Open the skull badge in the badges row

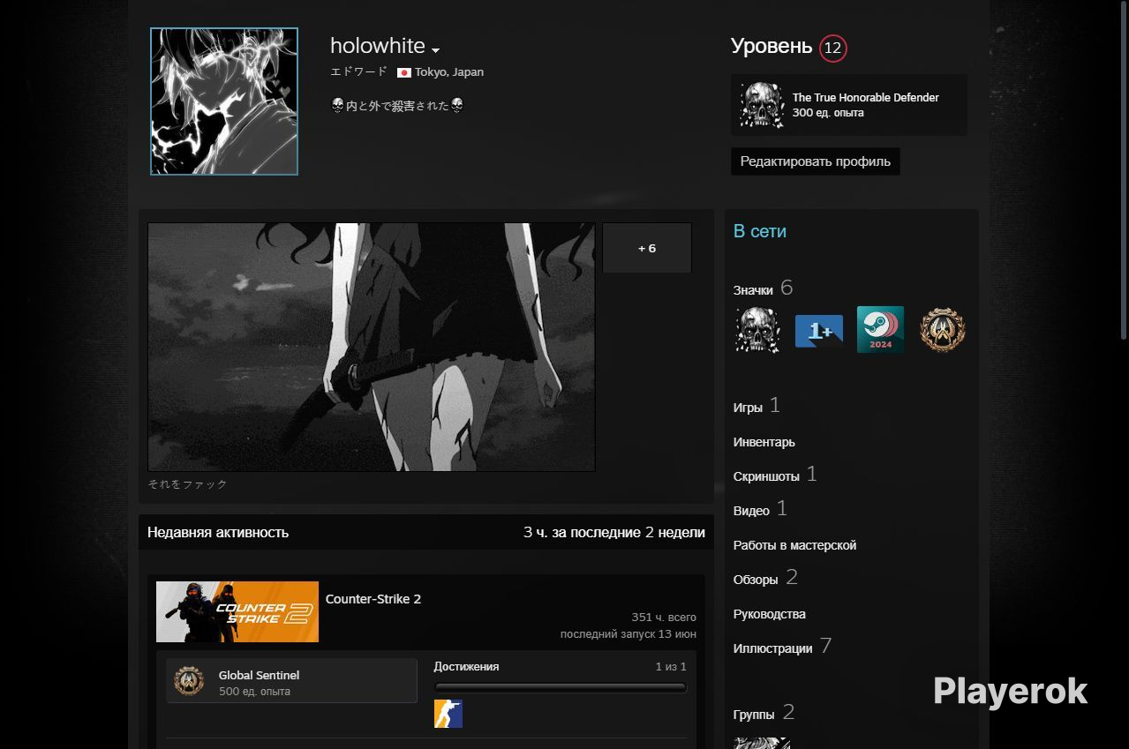click(757, 330)
